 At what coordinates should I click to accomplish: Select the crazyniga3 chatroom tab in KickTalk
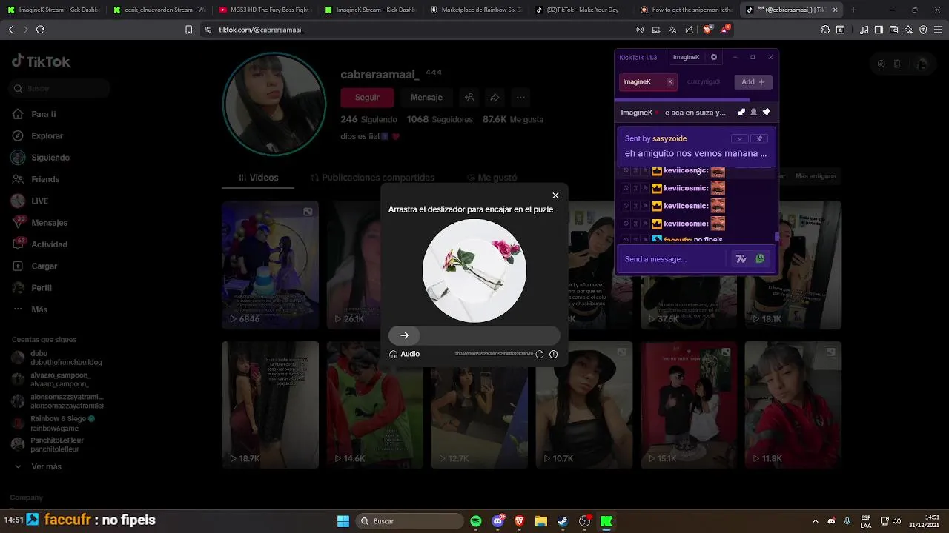[x=703, y=82]
